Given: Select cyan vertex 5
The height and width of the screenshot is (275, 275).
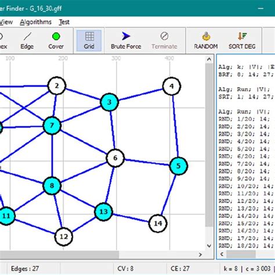Looking at the screenshot, I should [178, 166].
